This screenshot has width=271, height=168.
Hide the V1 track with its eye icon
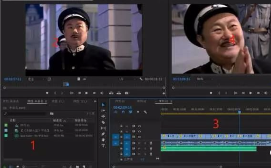(139, 137)
